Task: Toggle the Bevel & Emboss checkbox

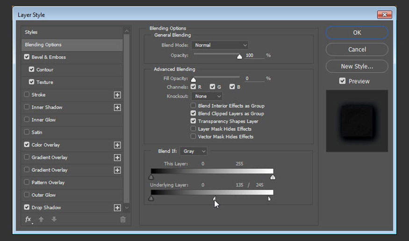Action: [27, 57]
